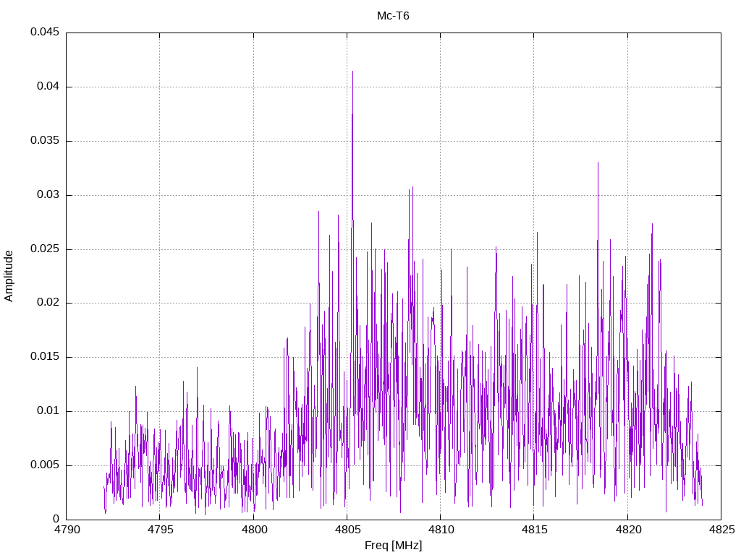This screenshot has height=555, width=741.
Task: Click the 4790 x-axis tick label
Action: tap(66, 530)
